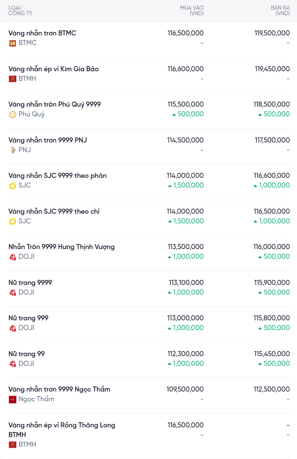Click the BTMH logo under Rồng Thăng Long

point(12,445)
